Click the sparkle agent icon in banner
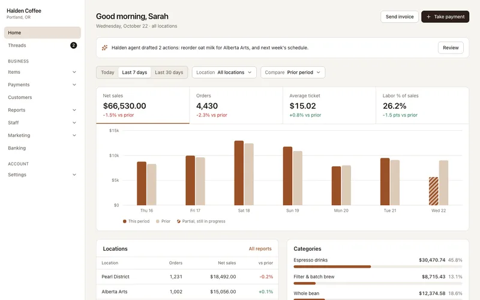 click(104, 48)
